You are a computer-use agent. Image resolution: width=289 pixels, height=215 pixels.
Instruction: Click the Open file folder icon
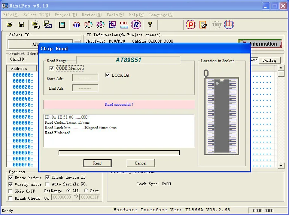[9, 25]
